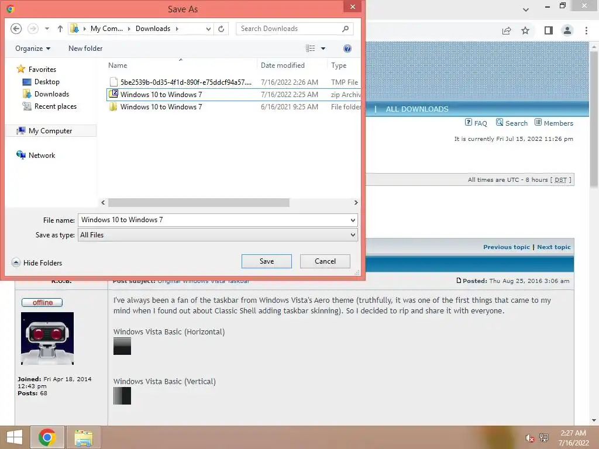Sort files by Date modified column
This screenshot has width=599, height=449.
[283, 65]
